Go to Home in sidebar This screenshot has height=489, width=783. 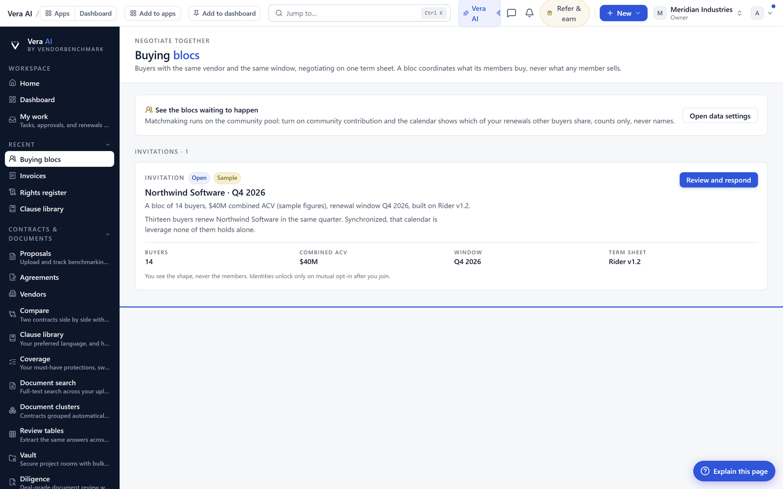[x=59, y=83]
